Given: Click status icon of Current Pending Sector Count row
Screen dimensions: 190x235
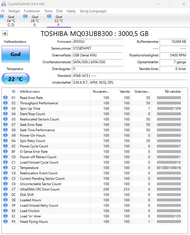Looking at the screenshot, I should [x=5, y=179].
